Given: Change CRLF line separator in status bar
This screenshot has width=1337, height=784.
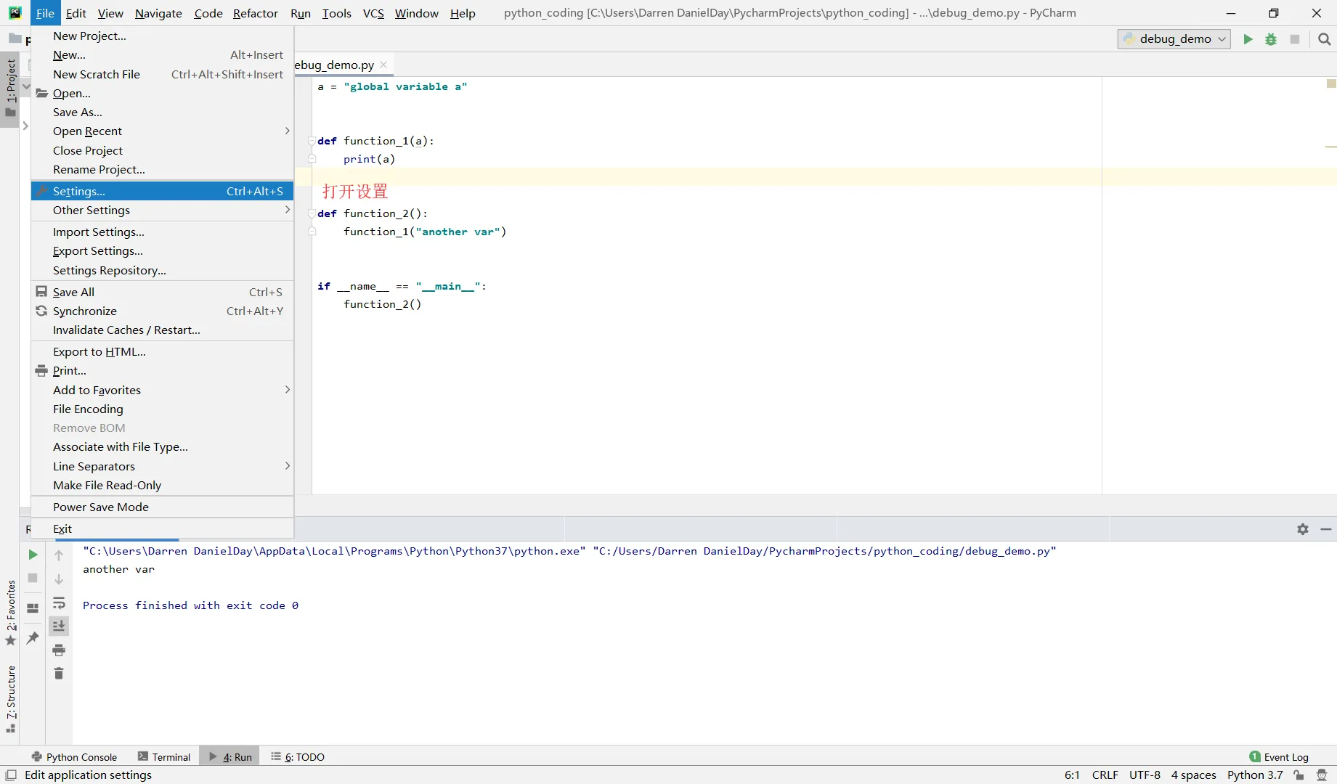Looking at the screenshot, I should pos(1105,775).
